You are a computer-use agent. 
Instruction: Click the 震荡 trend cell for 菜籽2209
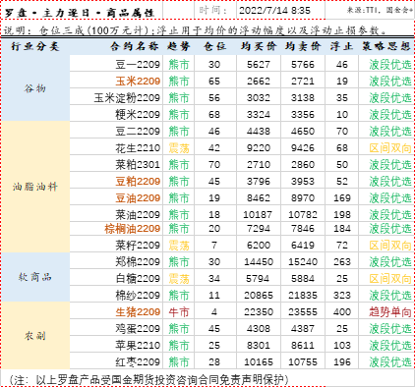point(179,246)
